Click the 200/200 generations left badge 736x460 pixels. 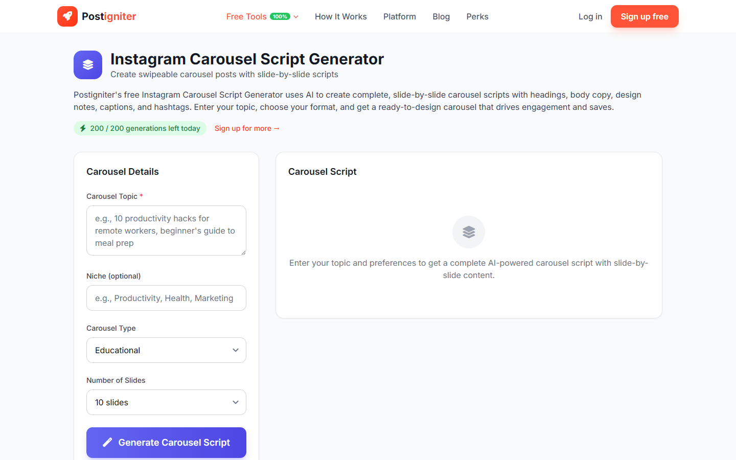coord(140,128)
